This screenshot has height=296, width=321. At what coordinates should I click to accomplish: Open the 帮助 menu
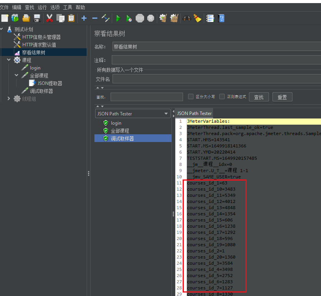[x=80, y=8]
